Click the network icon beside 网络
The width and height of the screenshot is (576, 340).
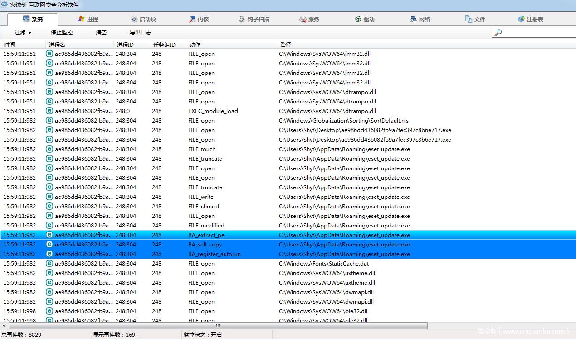pos(414,19)
